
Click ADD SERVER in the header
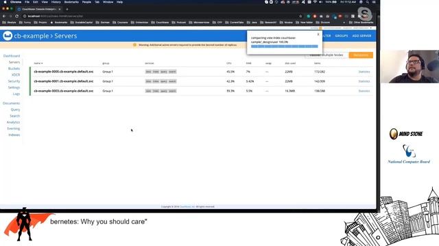(x=361, y=36)
